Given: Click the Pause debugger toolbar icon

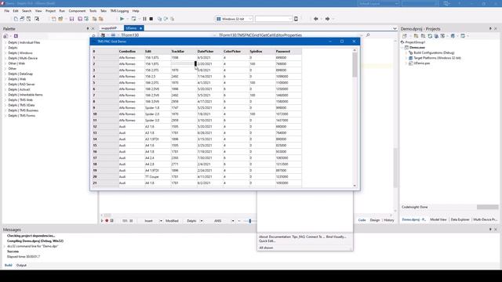Looking at the screenshot, I should point(144,19).
